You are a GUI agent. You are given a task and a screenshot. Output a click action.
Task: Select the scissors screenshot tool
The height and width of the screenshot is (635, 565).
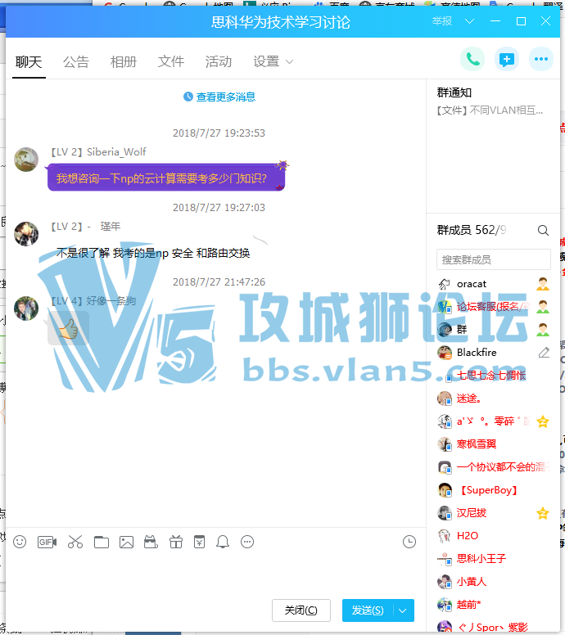coord(75,542)
